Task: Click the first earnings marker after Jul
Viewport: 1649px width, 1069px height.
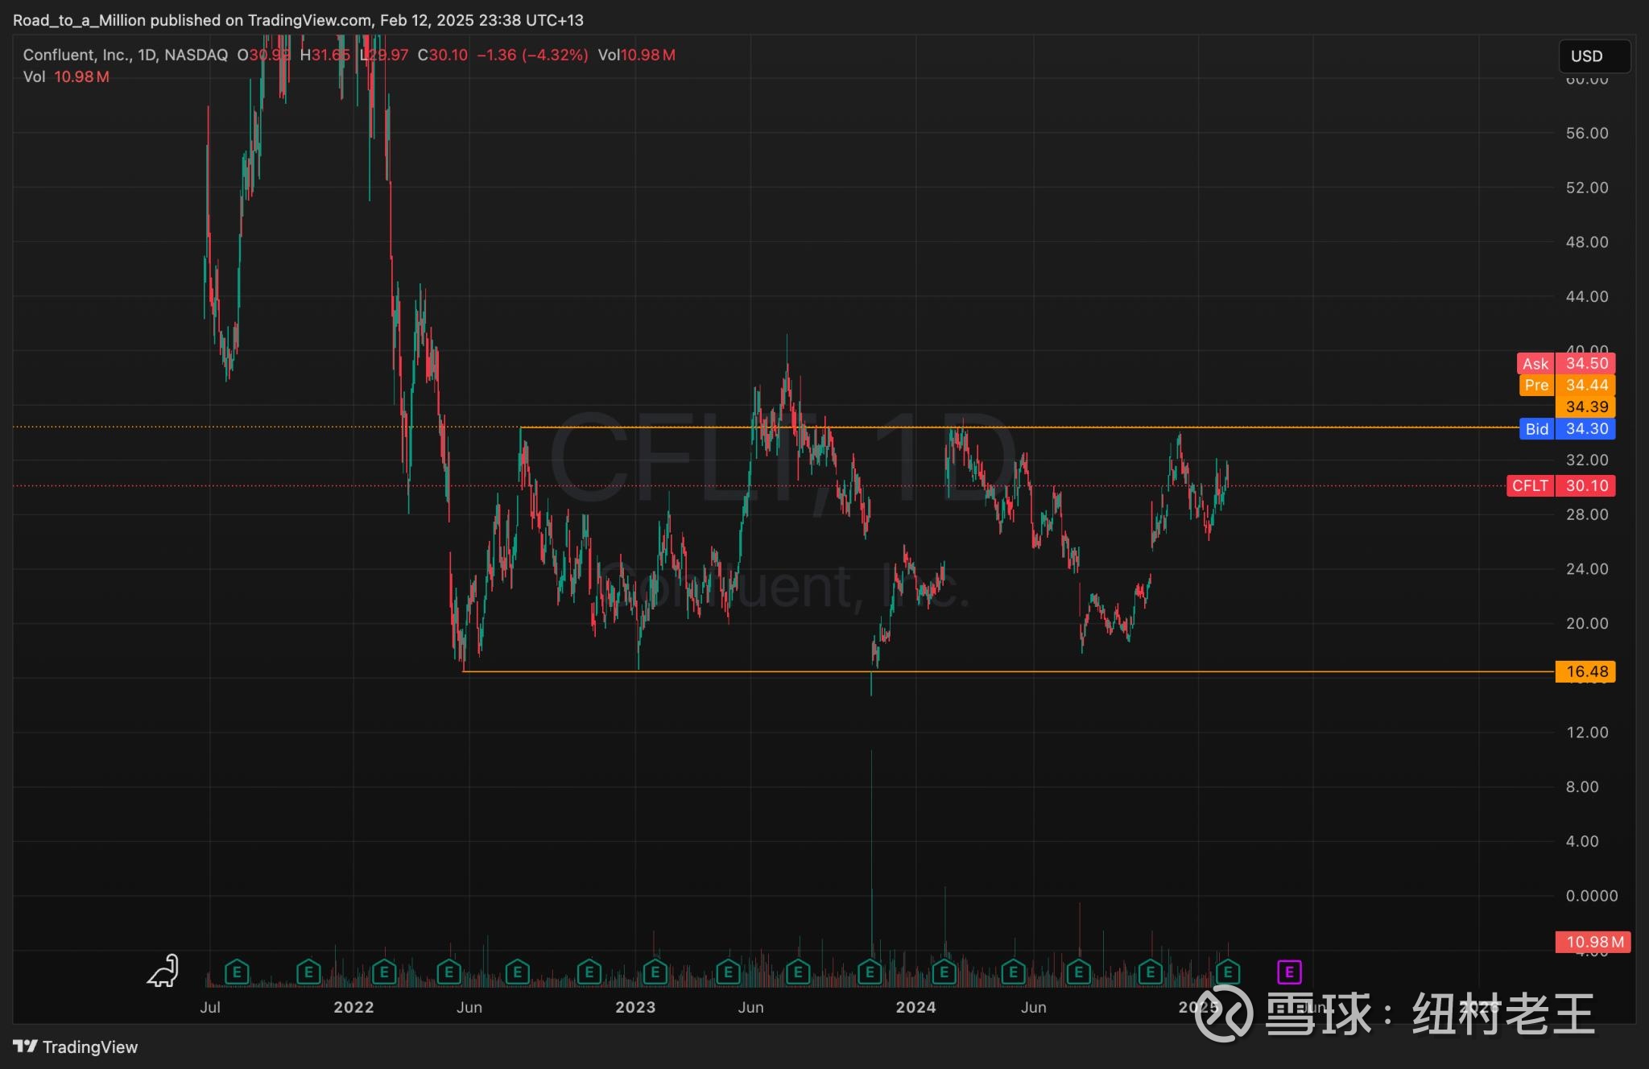Action: [x=236, y=972]
